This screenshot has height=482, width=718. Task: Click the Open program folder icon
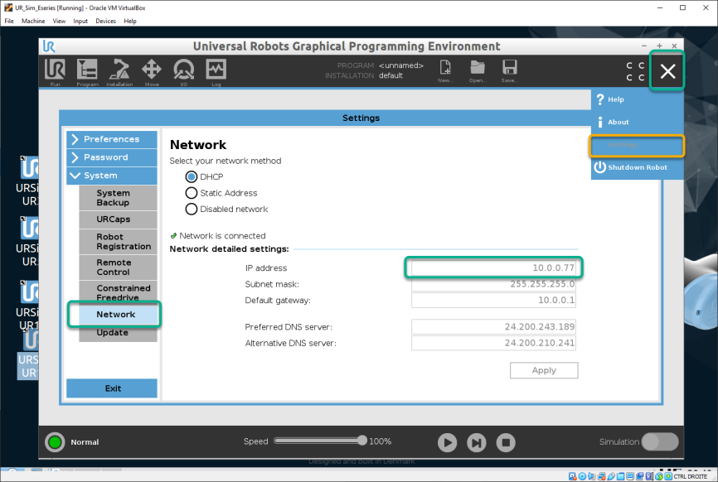(477, 71)
